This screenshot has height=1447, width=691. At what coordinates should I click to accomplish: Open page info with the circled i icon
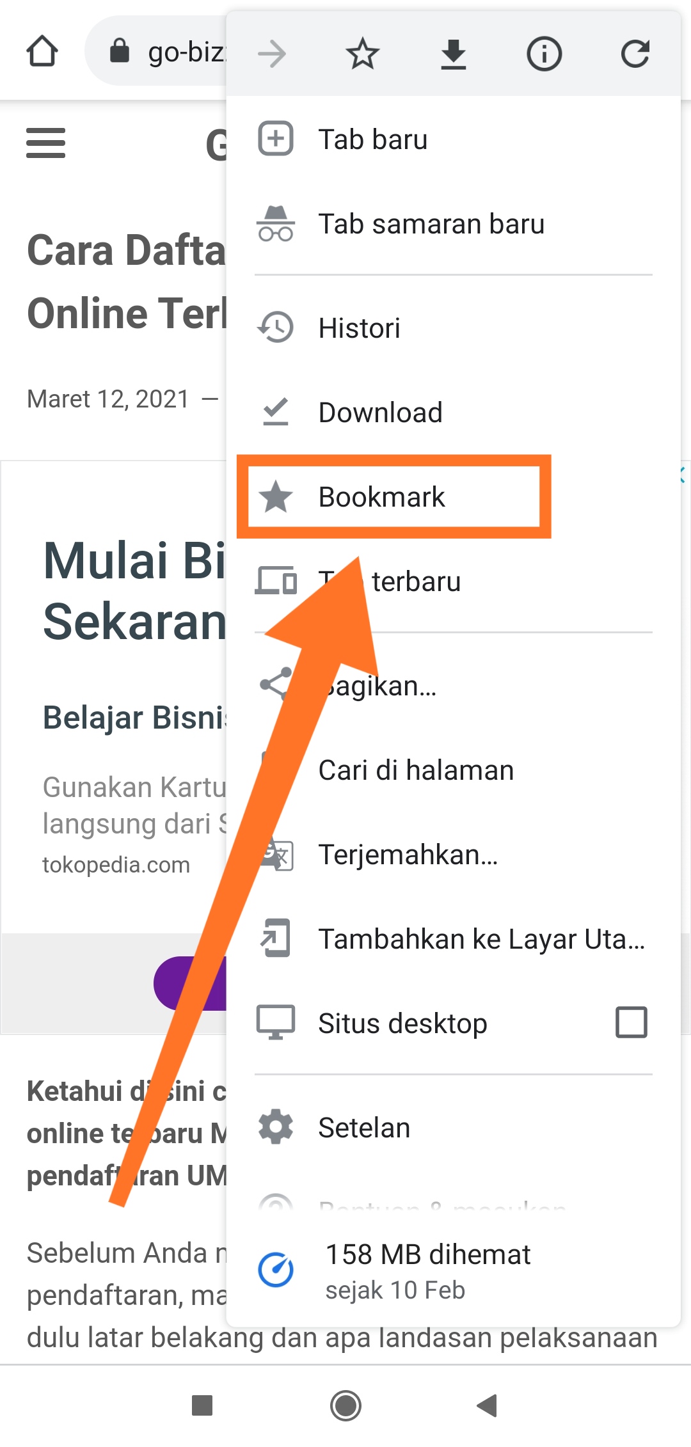click(544, 54)
